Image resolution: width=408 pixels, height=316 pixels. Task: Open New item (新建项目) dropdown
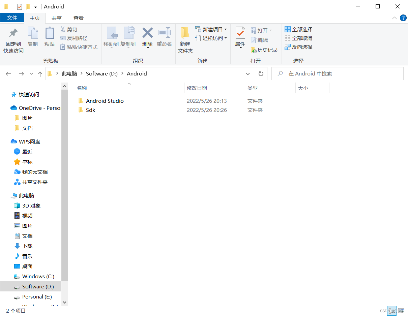coord(211,30)
